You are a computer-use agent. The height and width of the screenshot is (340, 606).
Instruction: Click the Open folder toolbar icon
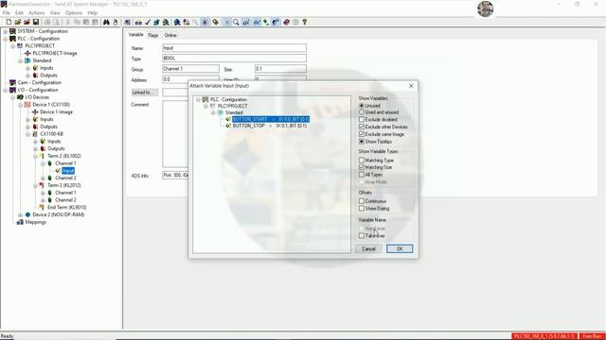[x=18, y=22]
